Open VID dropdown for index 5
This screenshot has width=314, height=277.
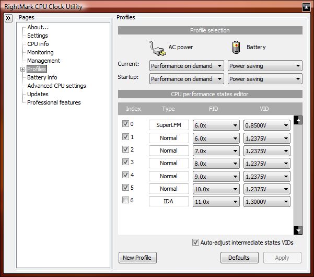267,189
